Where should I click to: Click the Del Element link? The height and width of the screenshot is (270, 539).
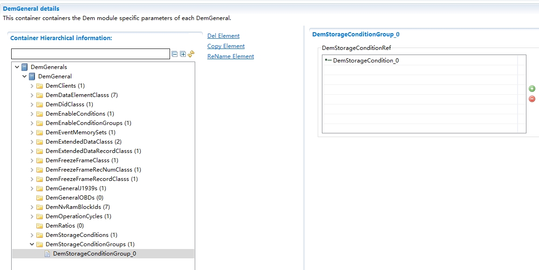click(x=223, y=35)
